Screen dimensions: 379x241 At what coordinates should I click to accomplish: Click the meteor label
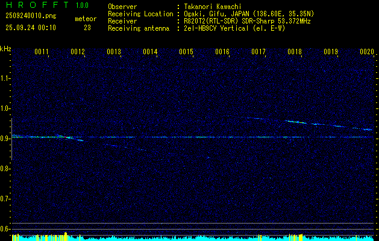pos(86,19)
